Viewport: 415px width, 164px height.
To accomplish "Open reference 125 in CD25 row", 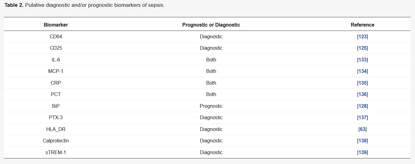I will pyautogui.click(x=363, y=48).
